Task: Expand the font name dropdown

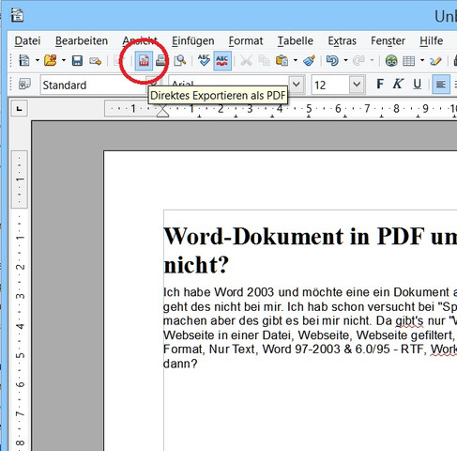Action: 297,85
